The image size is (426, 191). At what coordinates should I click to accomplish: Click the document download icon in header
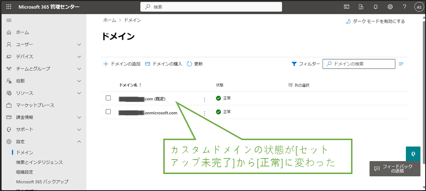(x=361, y=7)
